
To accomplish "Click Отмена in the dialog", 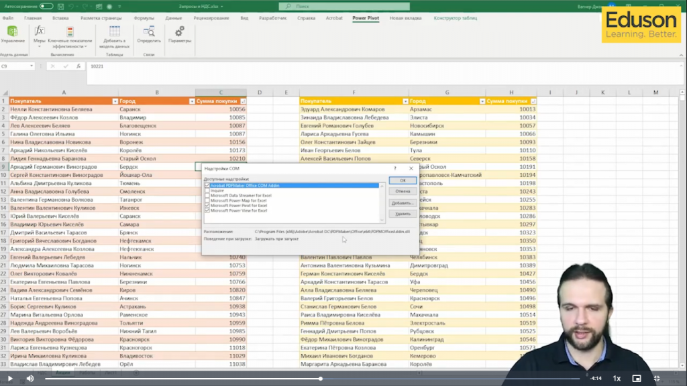I will (403, 191).
